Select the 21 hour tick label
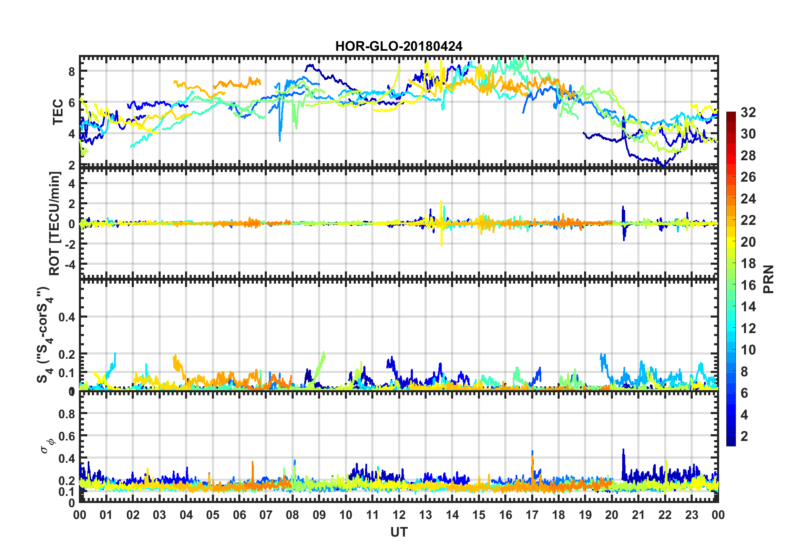This screenshot has height=558, width=798. [639, 515]
